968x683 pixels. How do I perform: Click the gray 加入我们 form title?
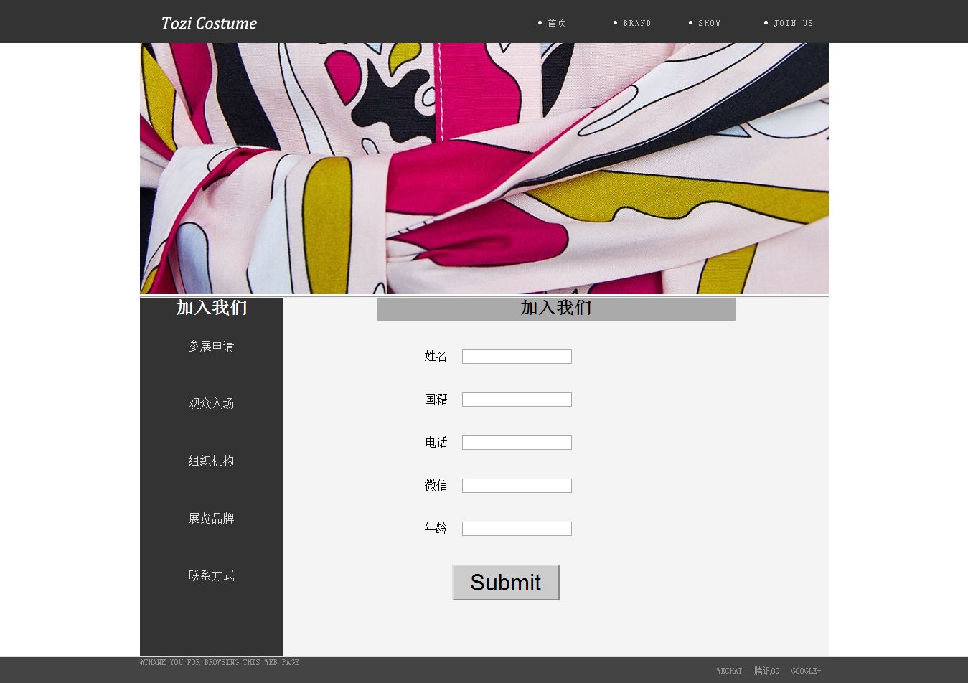[556, 308]
